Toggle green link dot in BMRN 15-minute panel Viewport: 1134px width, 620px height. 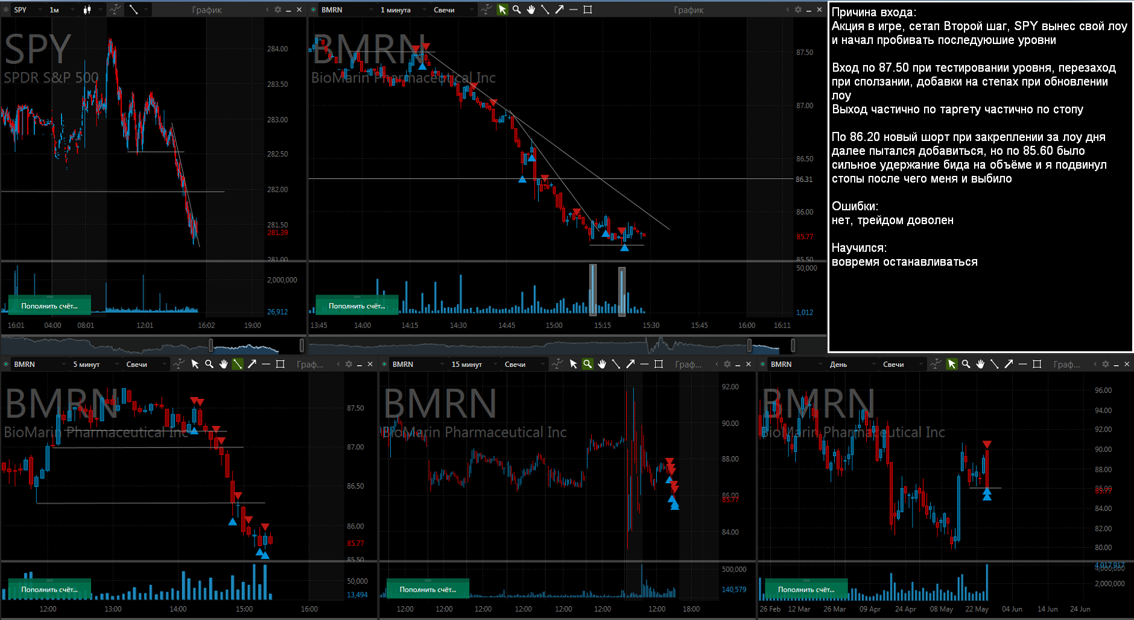pyautogui.click(x=384, y=364)
